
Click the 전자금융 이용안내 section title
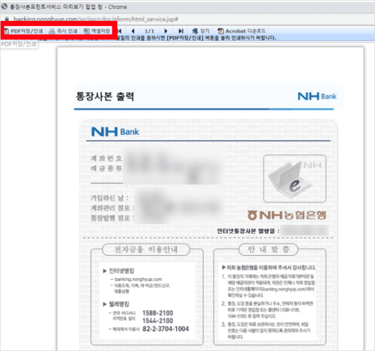point(146,249)
